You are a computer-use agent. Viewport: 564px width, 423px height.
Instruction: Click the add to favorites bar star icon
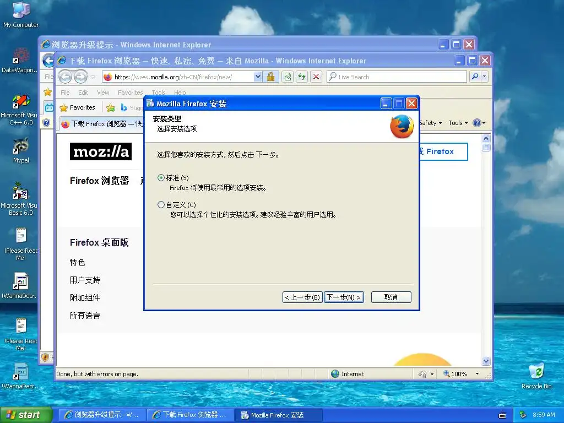coord(110,107)
